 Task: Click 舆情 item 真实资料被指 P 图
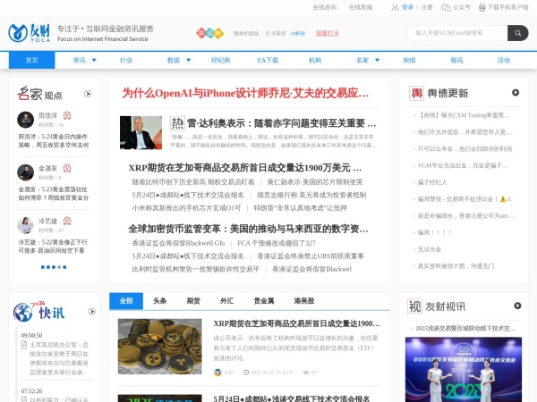pyautogui.click(x=456, y=266)
